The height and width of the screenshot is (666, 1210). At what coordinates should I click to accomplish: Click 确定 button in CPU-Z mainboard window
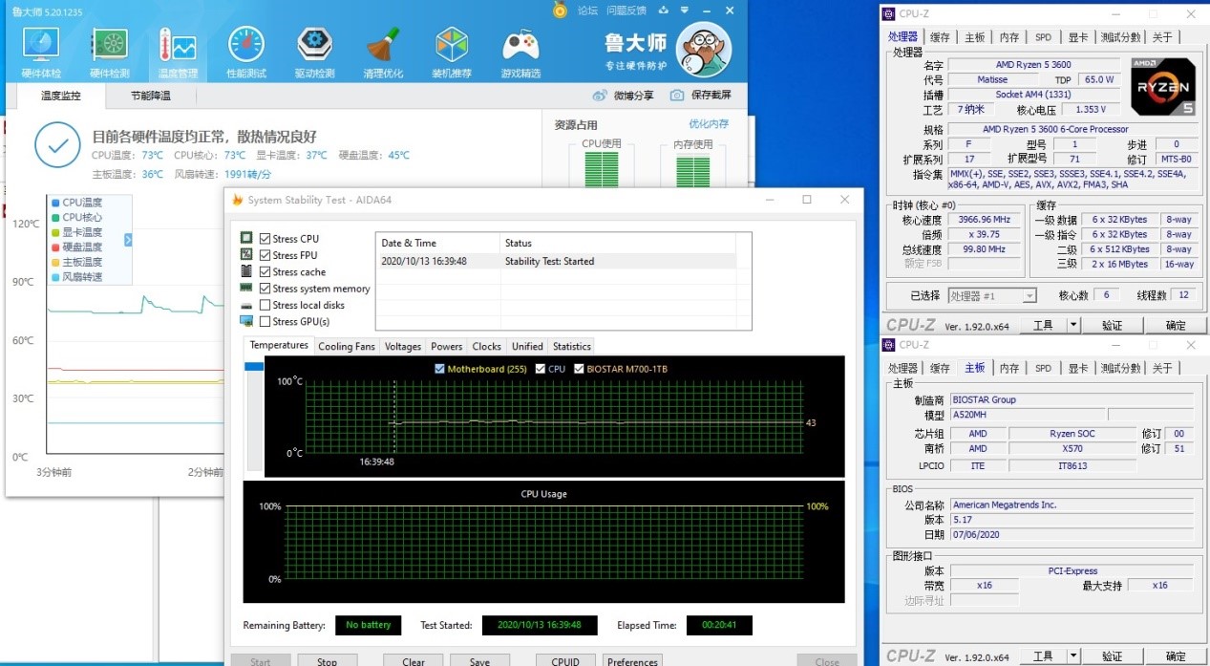[1176, 656]
